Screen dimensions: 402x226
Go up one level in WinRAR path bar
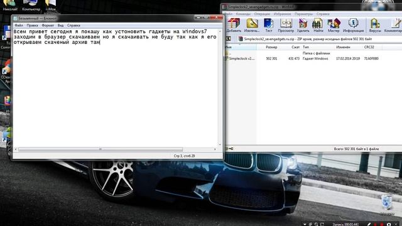pos(228,39)
